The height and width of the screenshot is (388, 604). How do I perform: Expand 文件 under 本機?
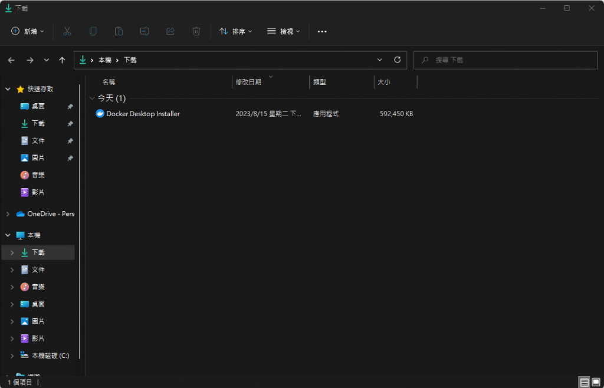point(12,270)
